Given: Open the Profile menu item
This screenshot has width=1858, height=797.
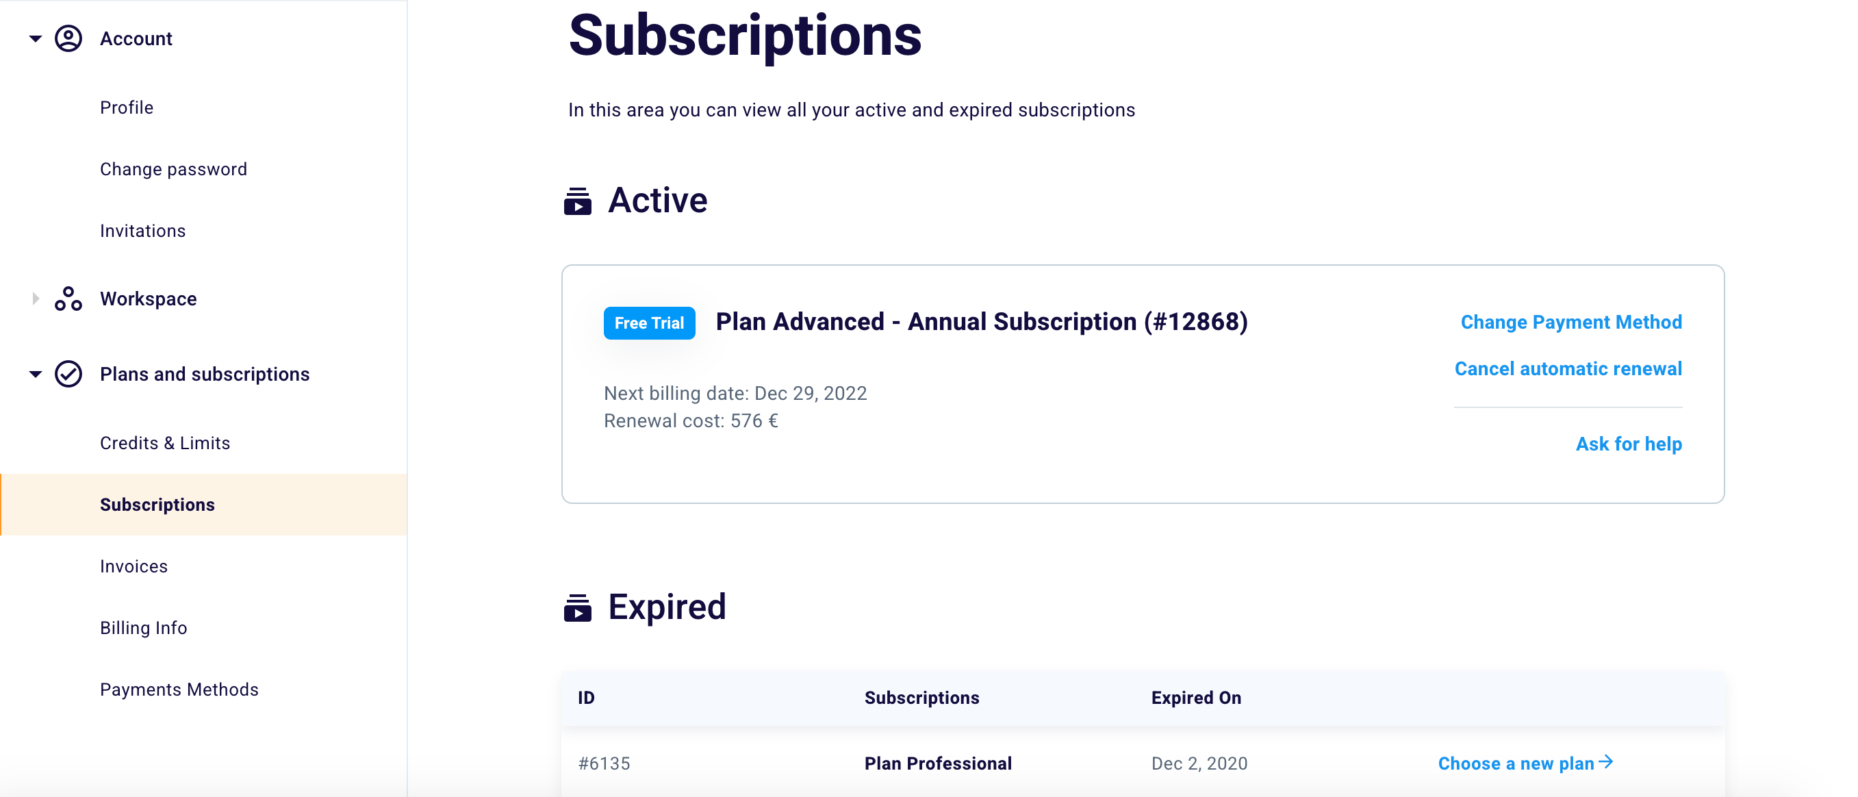Looking at the screenshot, I should (126, 107).
